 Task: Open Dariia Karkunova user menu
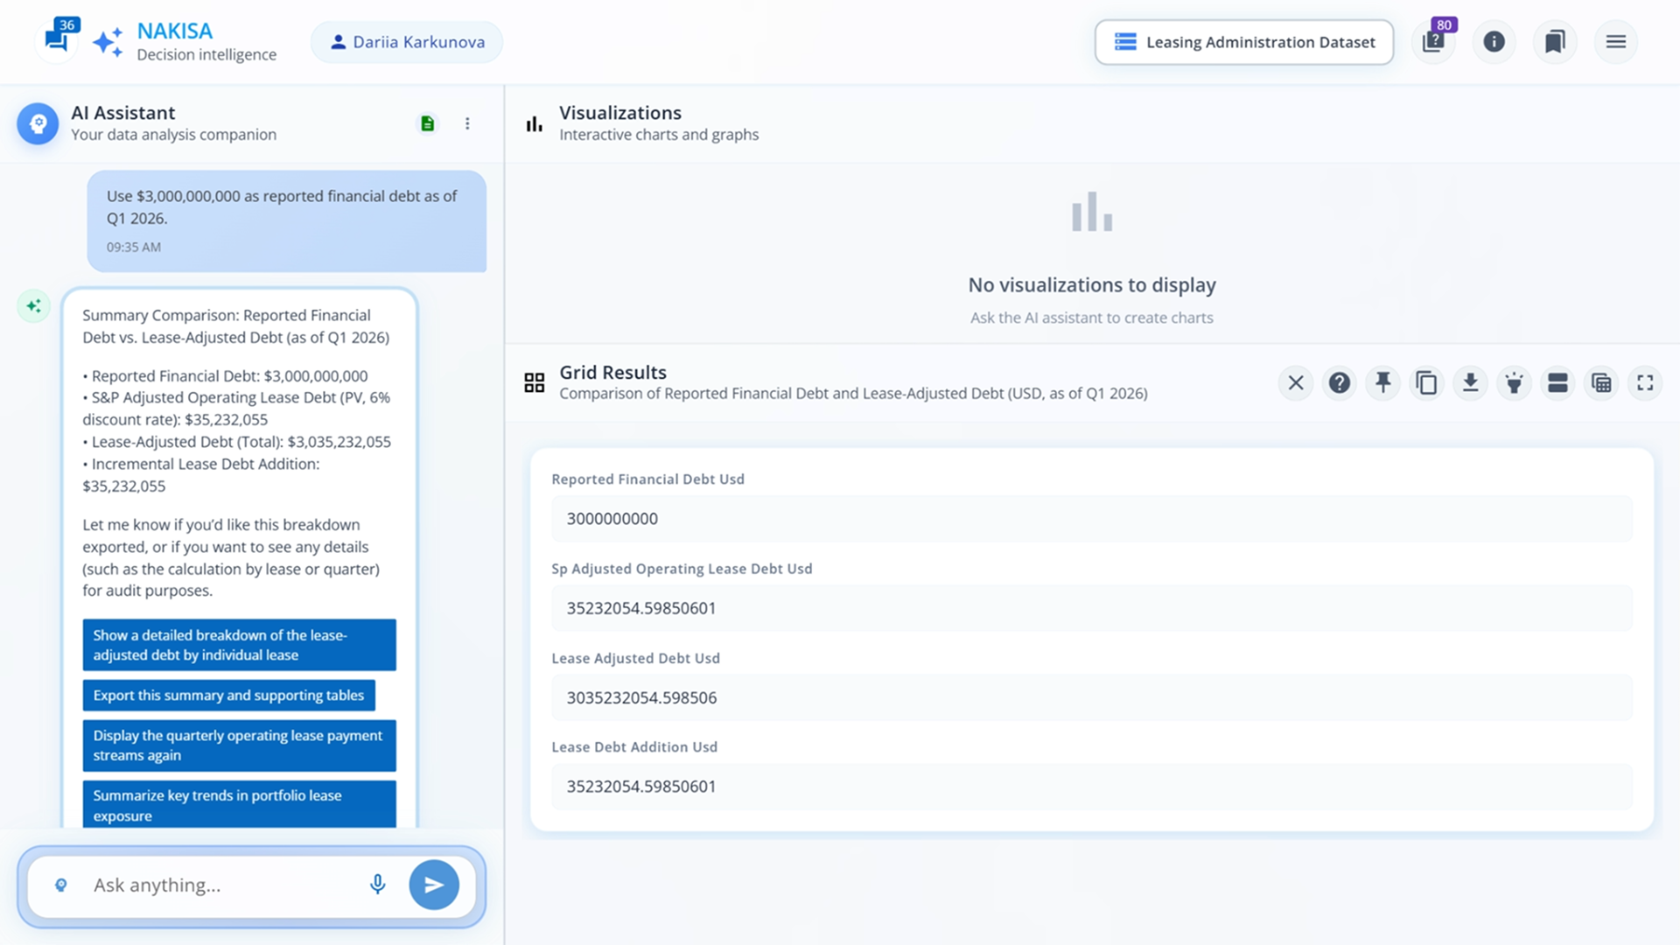[x=407, y=42]
